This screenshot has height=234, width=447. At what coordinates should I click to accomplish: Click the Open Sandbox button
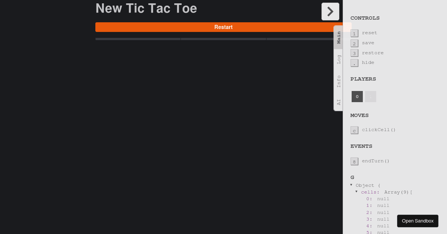click(418, 221)
